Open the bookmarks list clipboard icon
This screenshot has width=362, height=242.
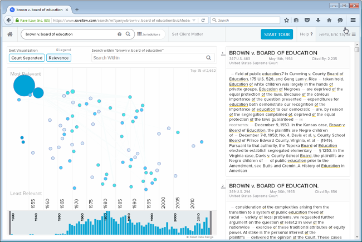pyautogui.click(x=296, y=20)
